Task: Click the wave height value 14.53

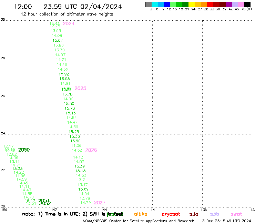Action: (x=81, y=175)
